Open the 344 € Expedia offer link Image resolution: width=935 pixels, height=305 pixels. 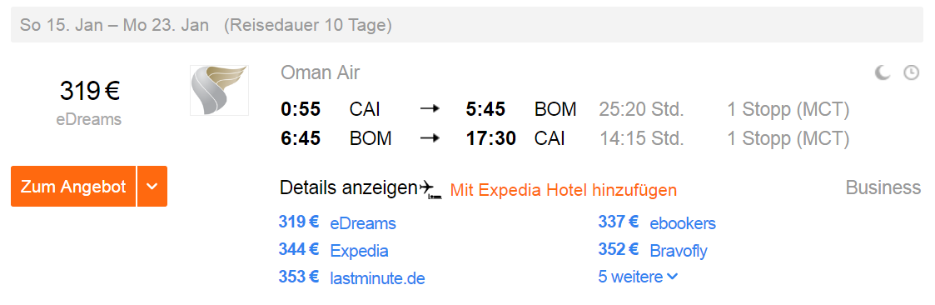(333, 250)
